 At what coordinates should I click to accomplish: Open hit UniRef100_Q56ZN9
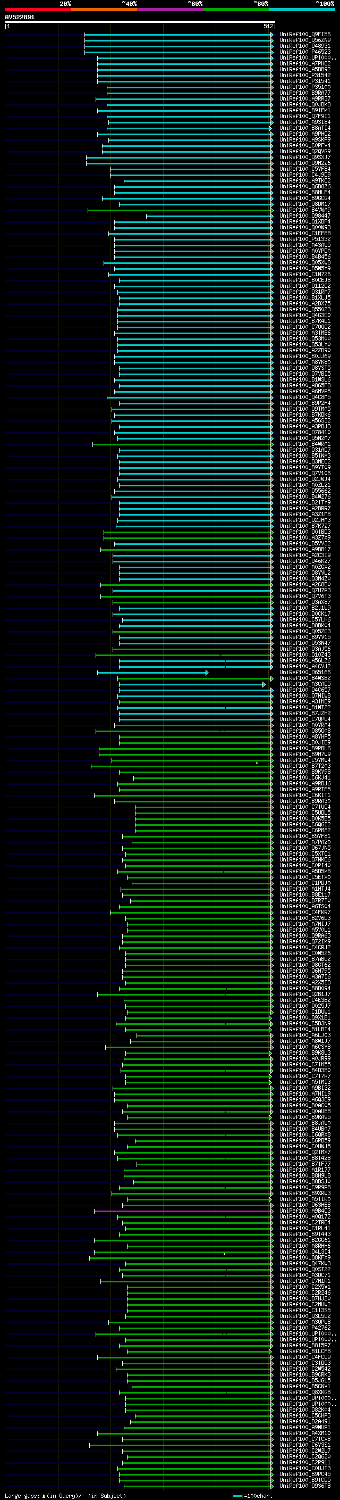click(304, 40)
